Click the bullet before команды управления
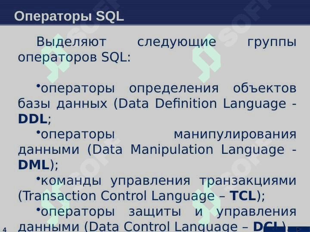This screenshot has width=310, height=232. click(38, 179)
